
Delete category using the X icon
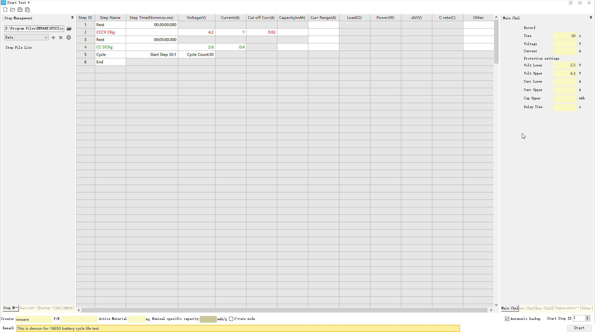pos(61,38)
